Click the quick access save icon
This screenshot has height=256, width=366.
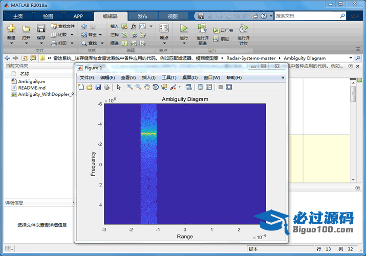click(201, 16)
